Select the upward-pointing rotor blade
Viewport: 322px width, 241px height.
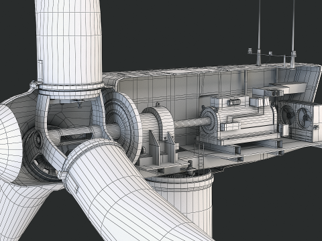[68, 42]
